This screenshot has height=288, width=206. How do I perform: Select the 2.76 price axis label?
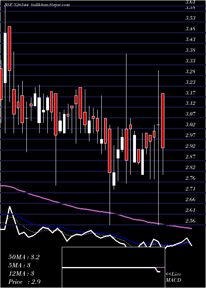[190, 178]
